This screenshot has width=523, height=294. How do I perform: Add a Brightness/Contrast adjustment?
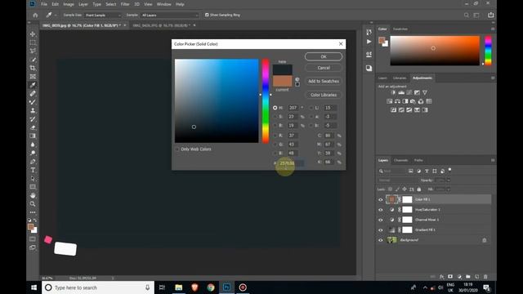(x=393, y=92)
